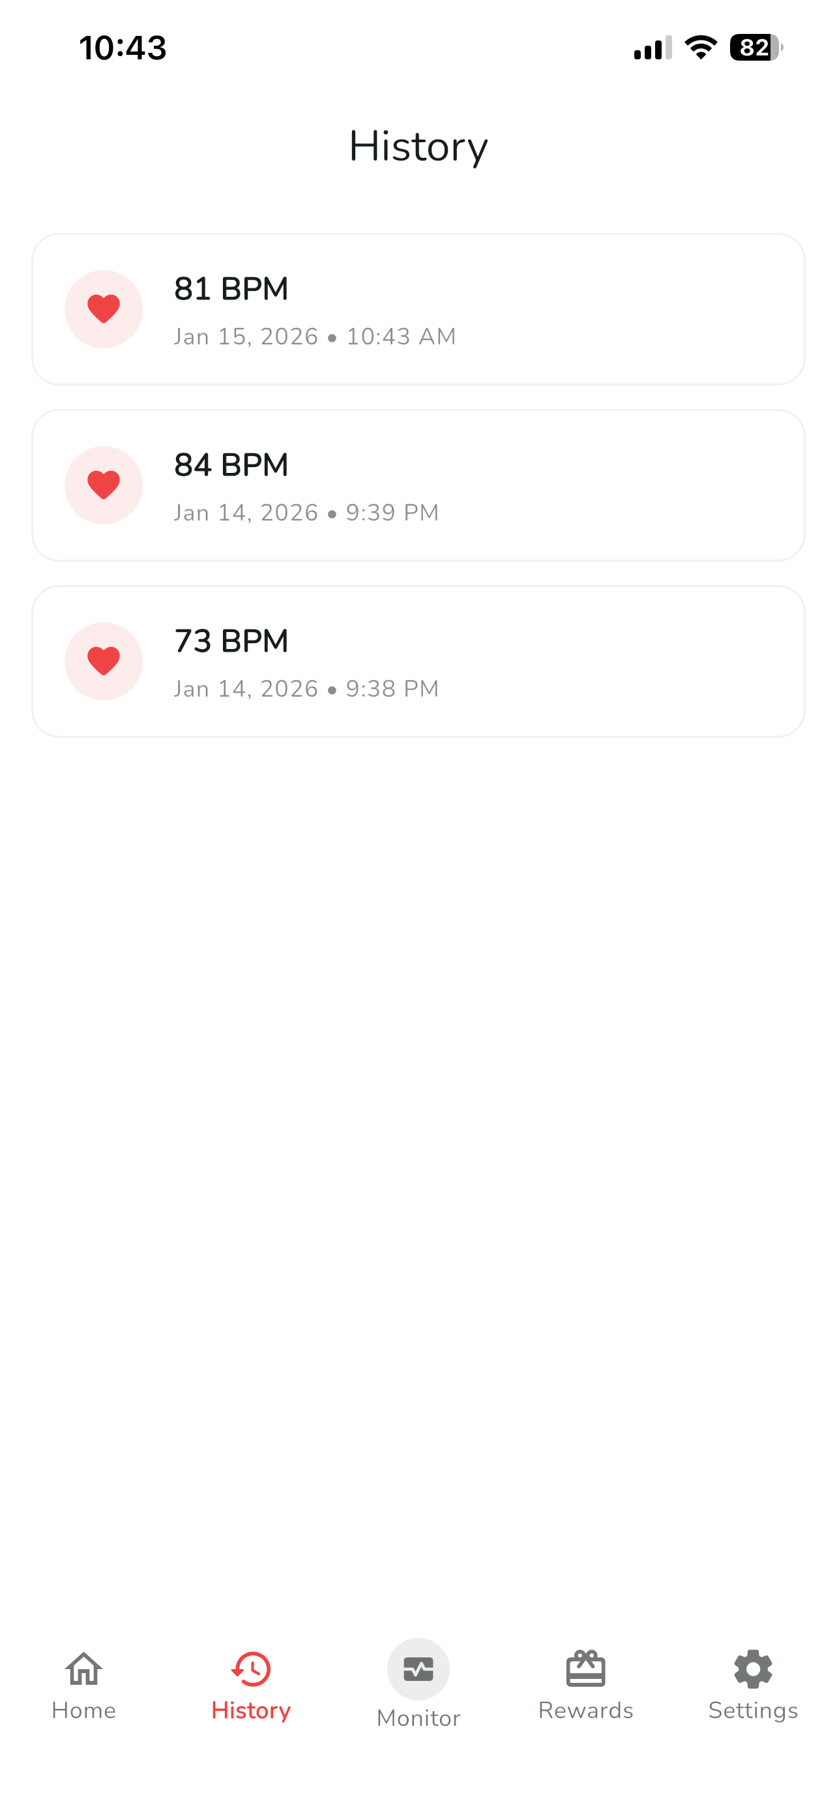
Task: Tap the Rewards gift card icon
Action: [585, 1669]
